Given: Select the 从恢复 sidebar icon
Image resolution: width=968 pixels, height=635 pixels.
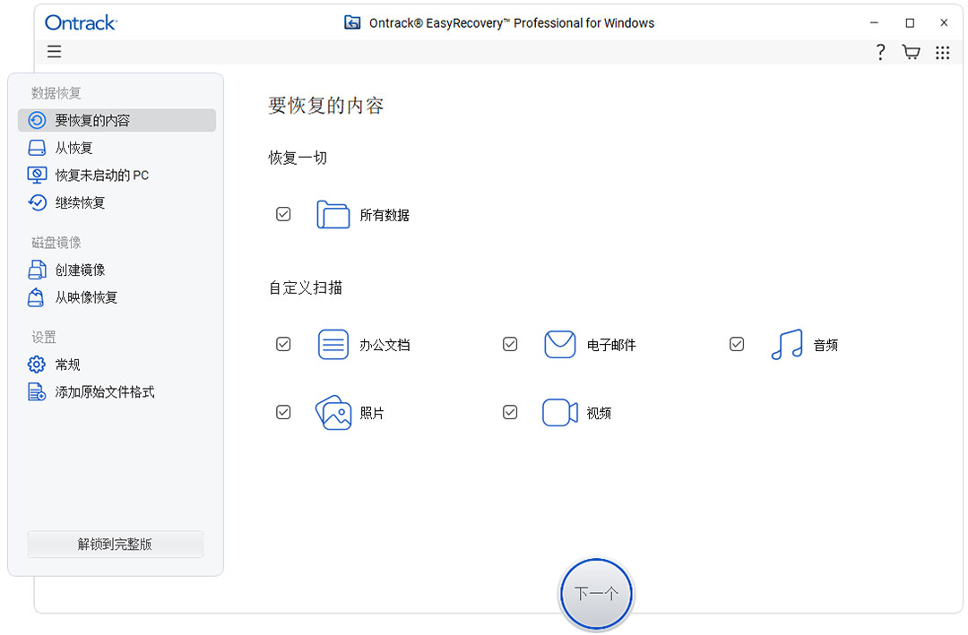Looking at the screenshot, I should [36, 147].
